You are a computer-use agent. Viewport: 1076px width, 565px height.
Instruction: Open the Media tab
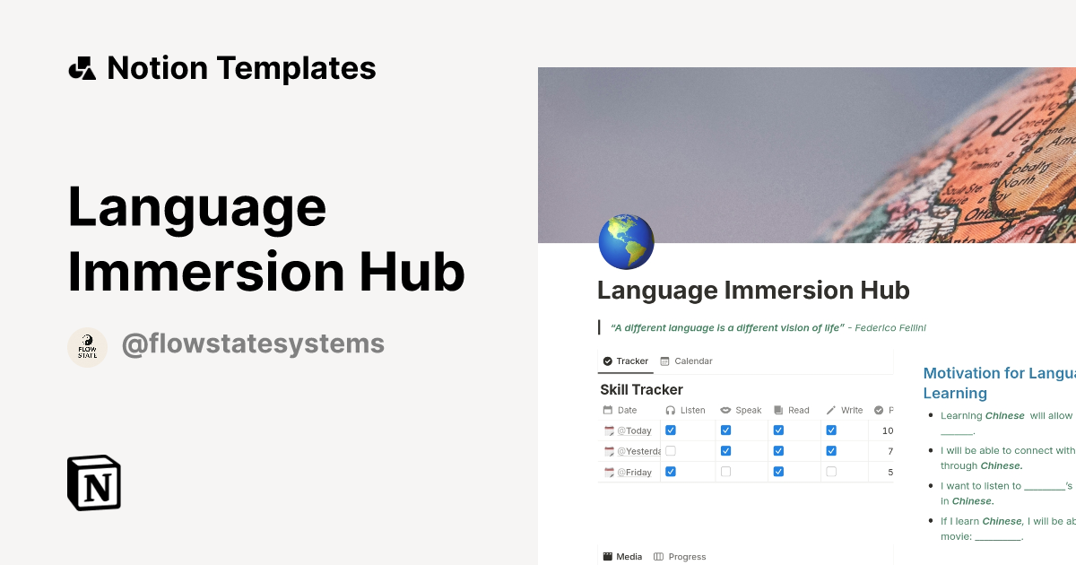pos(622,556)
